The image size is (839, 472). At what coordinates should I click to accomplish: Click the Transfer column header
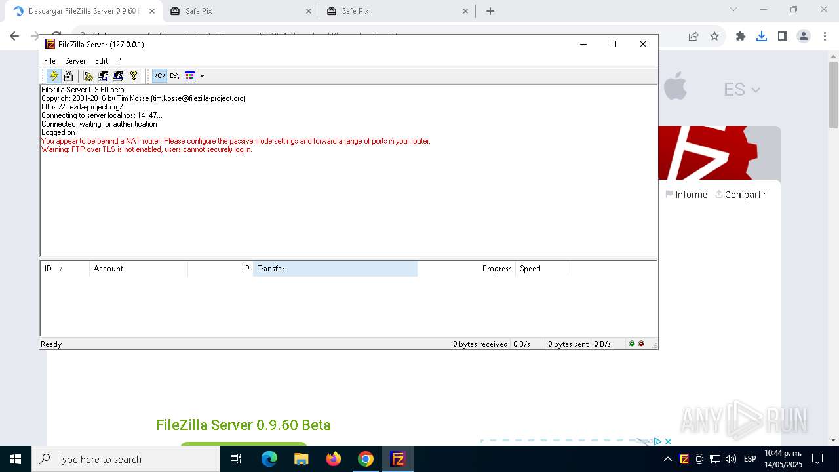tap(335, 269)
